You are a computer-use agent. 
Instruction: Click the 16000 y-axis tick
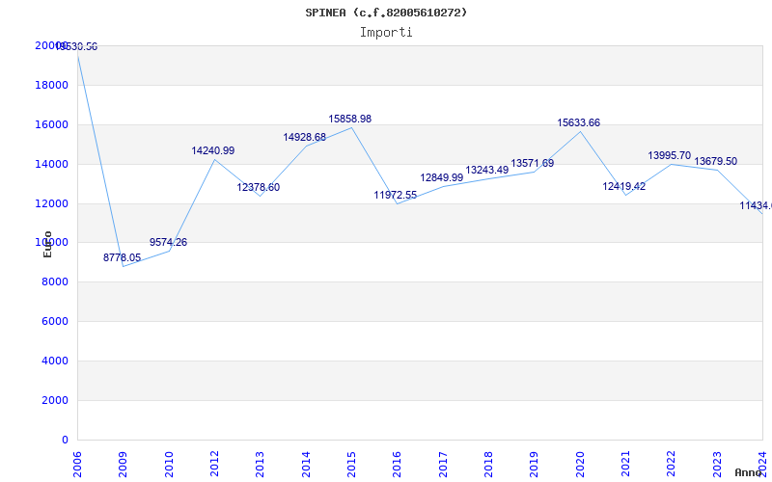(51, 124)
